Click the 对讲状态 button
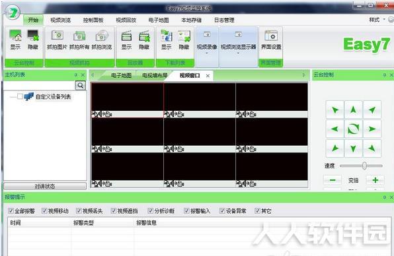 click(x=45, y=186)
